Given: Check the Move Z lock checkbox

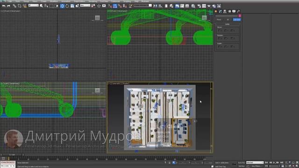Looking at the screenshot, I should (x=232, y=30).
